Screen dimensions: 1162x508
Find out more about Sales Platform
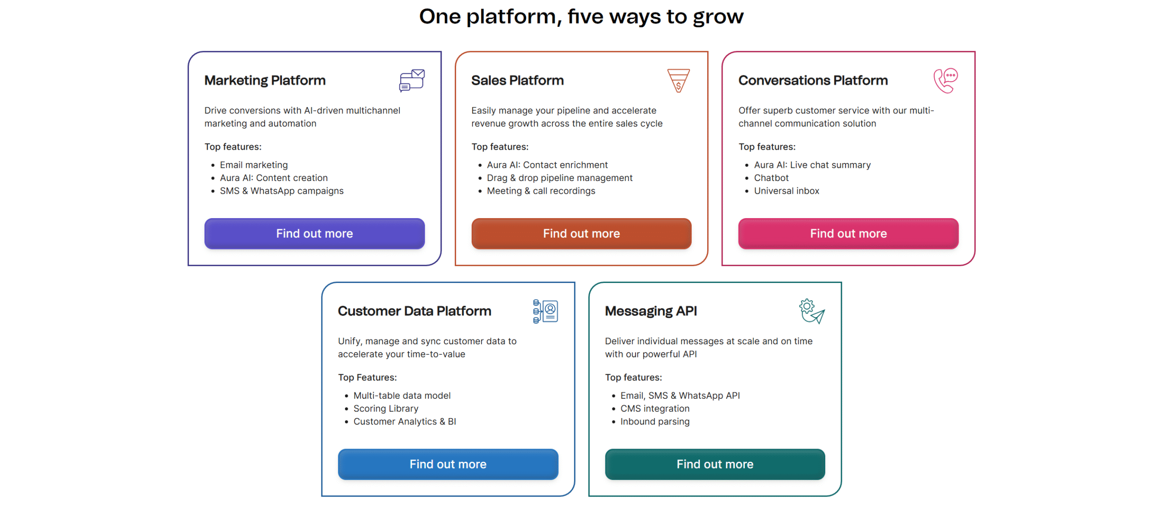coord(581,234)
